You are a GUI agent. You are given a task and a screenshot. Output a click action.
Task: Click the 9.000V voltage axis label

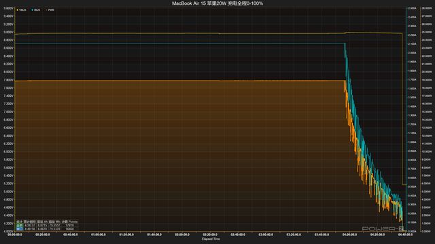tap(8, 32)
